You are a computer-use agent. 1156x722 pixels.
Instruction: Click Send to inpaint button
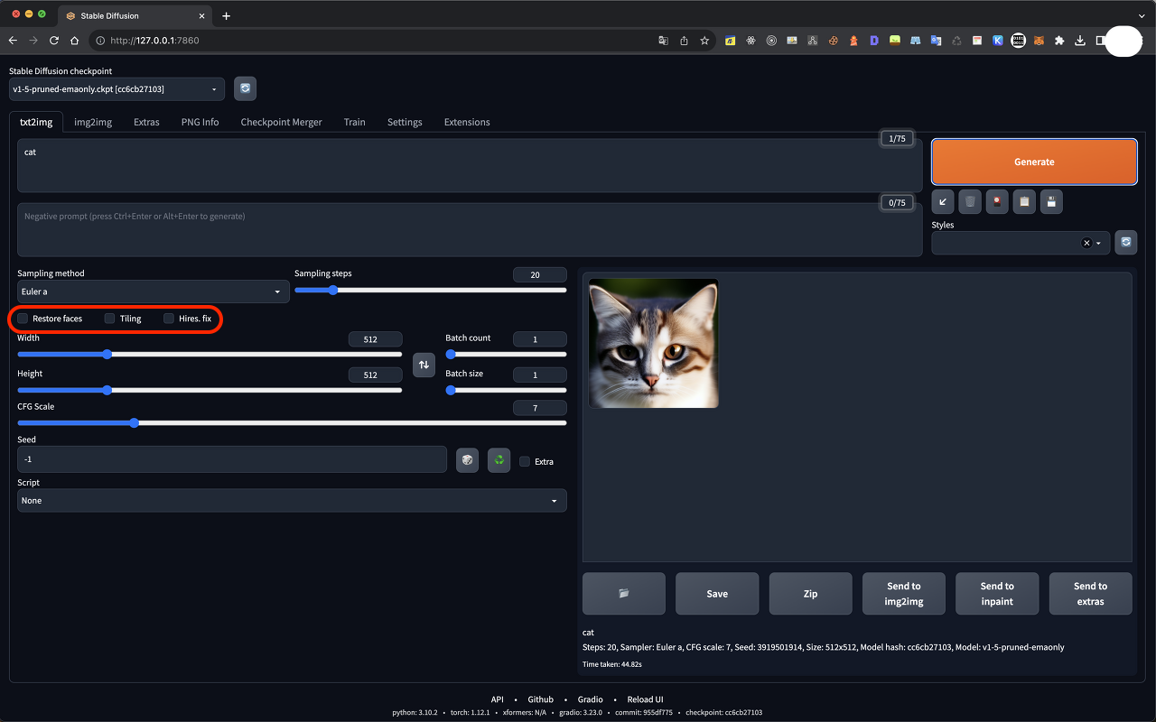point(997,594)
